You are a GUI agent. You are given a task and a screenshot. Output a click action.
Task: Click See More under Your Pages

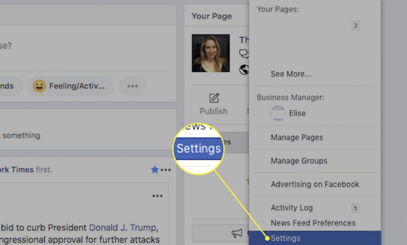[x=291, y=74]
